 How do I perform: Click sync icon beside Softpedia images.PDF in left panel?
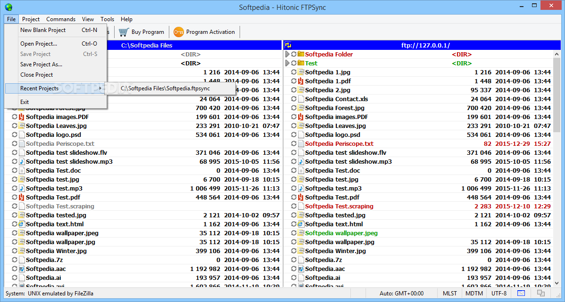point(15,117)
